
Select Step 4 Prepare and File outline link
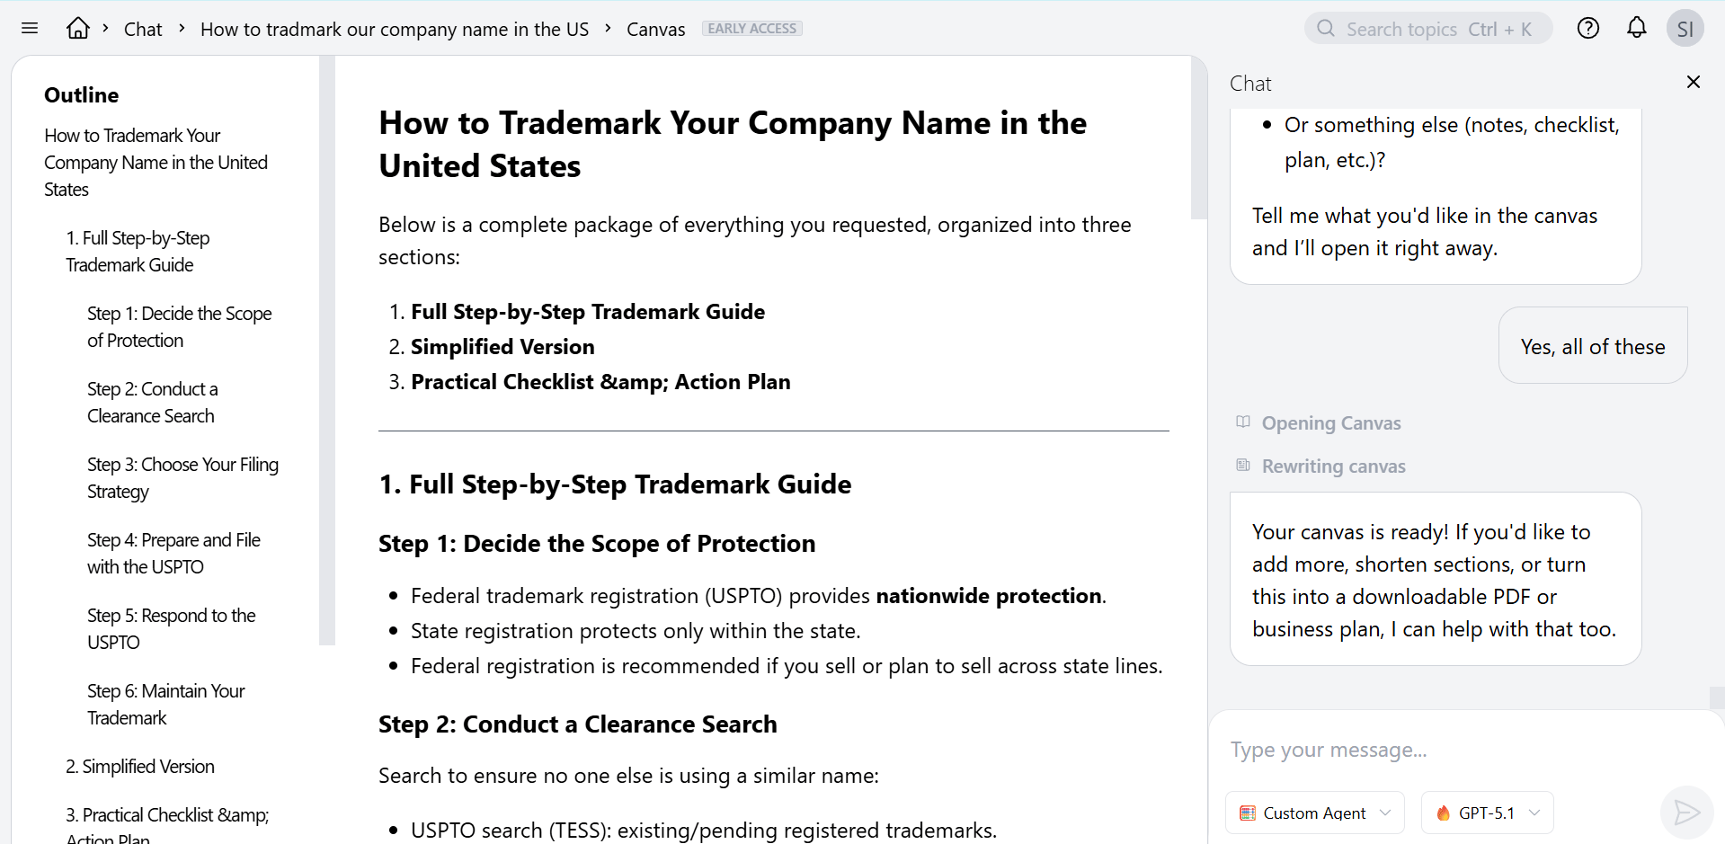pyautogui.click(x=173, y=553)
